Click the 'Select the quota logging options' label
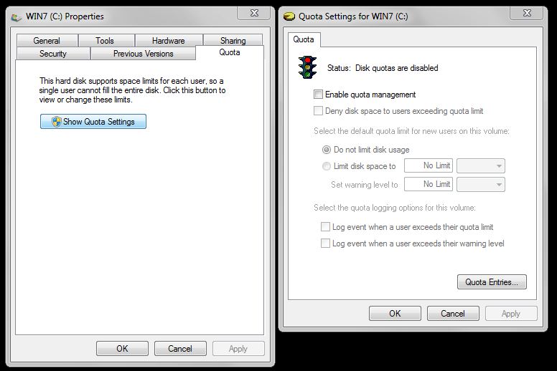The width and height of the screenshot is (557, 371). [394, 208]
